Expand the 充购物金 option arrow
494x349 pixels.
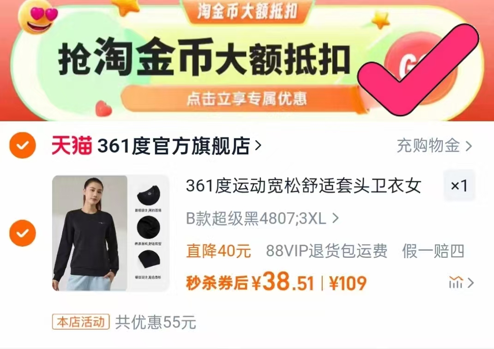pyautogui.click(x=469, y=146)
